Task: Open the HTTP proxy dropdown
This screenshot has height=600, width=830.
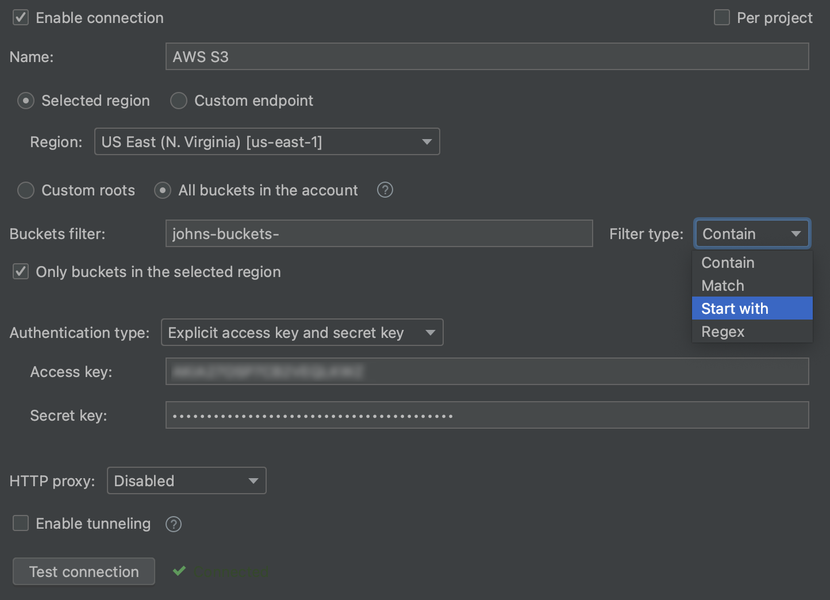Action: (x=253, y=480)
